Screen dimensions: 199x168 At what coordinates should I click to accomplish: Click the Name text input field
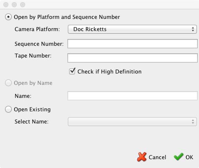point(132,96)
